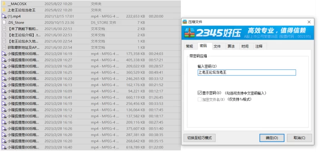This screenshot has height=152, width=320.
Task: Click the video icon in the 137,582 KB row
Action: coord(4,116)
